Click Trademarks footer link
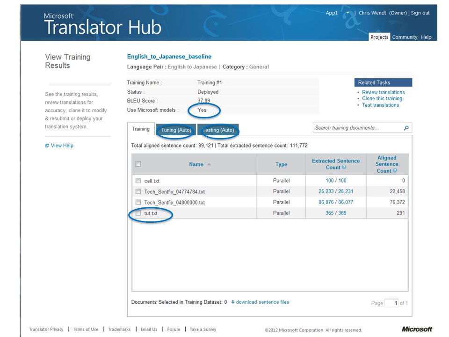The height and width of the screenshot is (337, 449). 119,329
